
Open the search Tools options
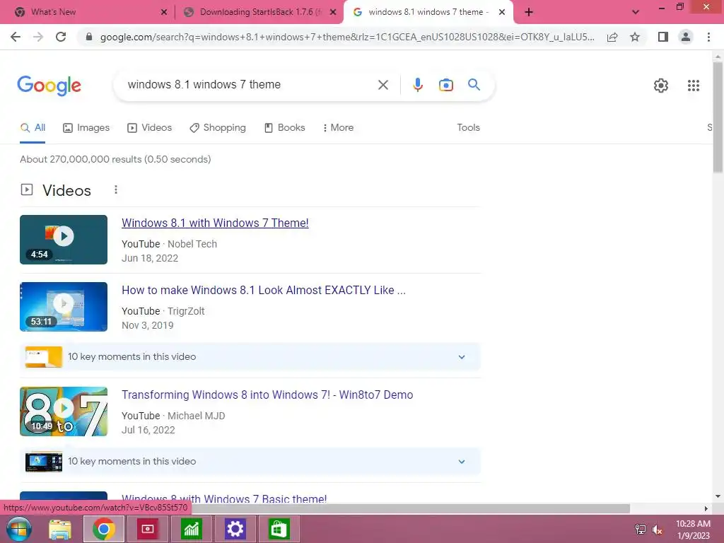coord(468,128)
